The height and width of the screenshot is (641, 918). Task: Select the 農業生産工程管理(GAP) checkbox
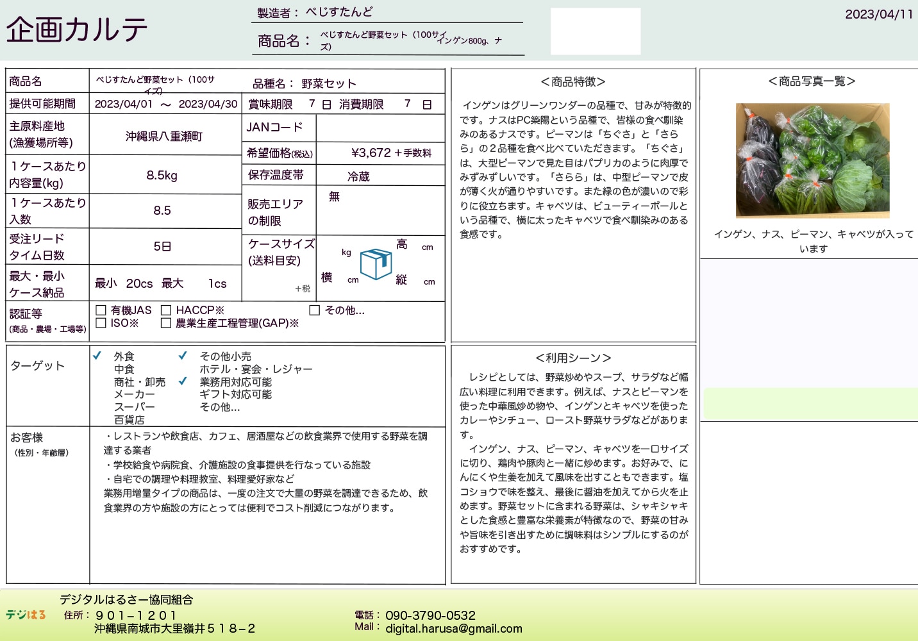[x=166, y=323]
